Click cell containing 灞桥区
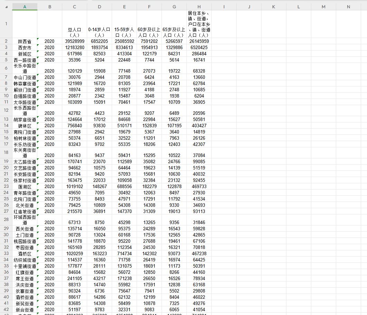Image resolution: width=367 pixels, height=315 pixels. pyautogui.click(x=25, y=254)
